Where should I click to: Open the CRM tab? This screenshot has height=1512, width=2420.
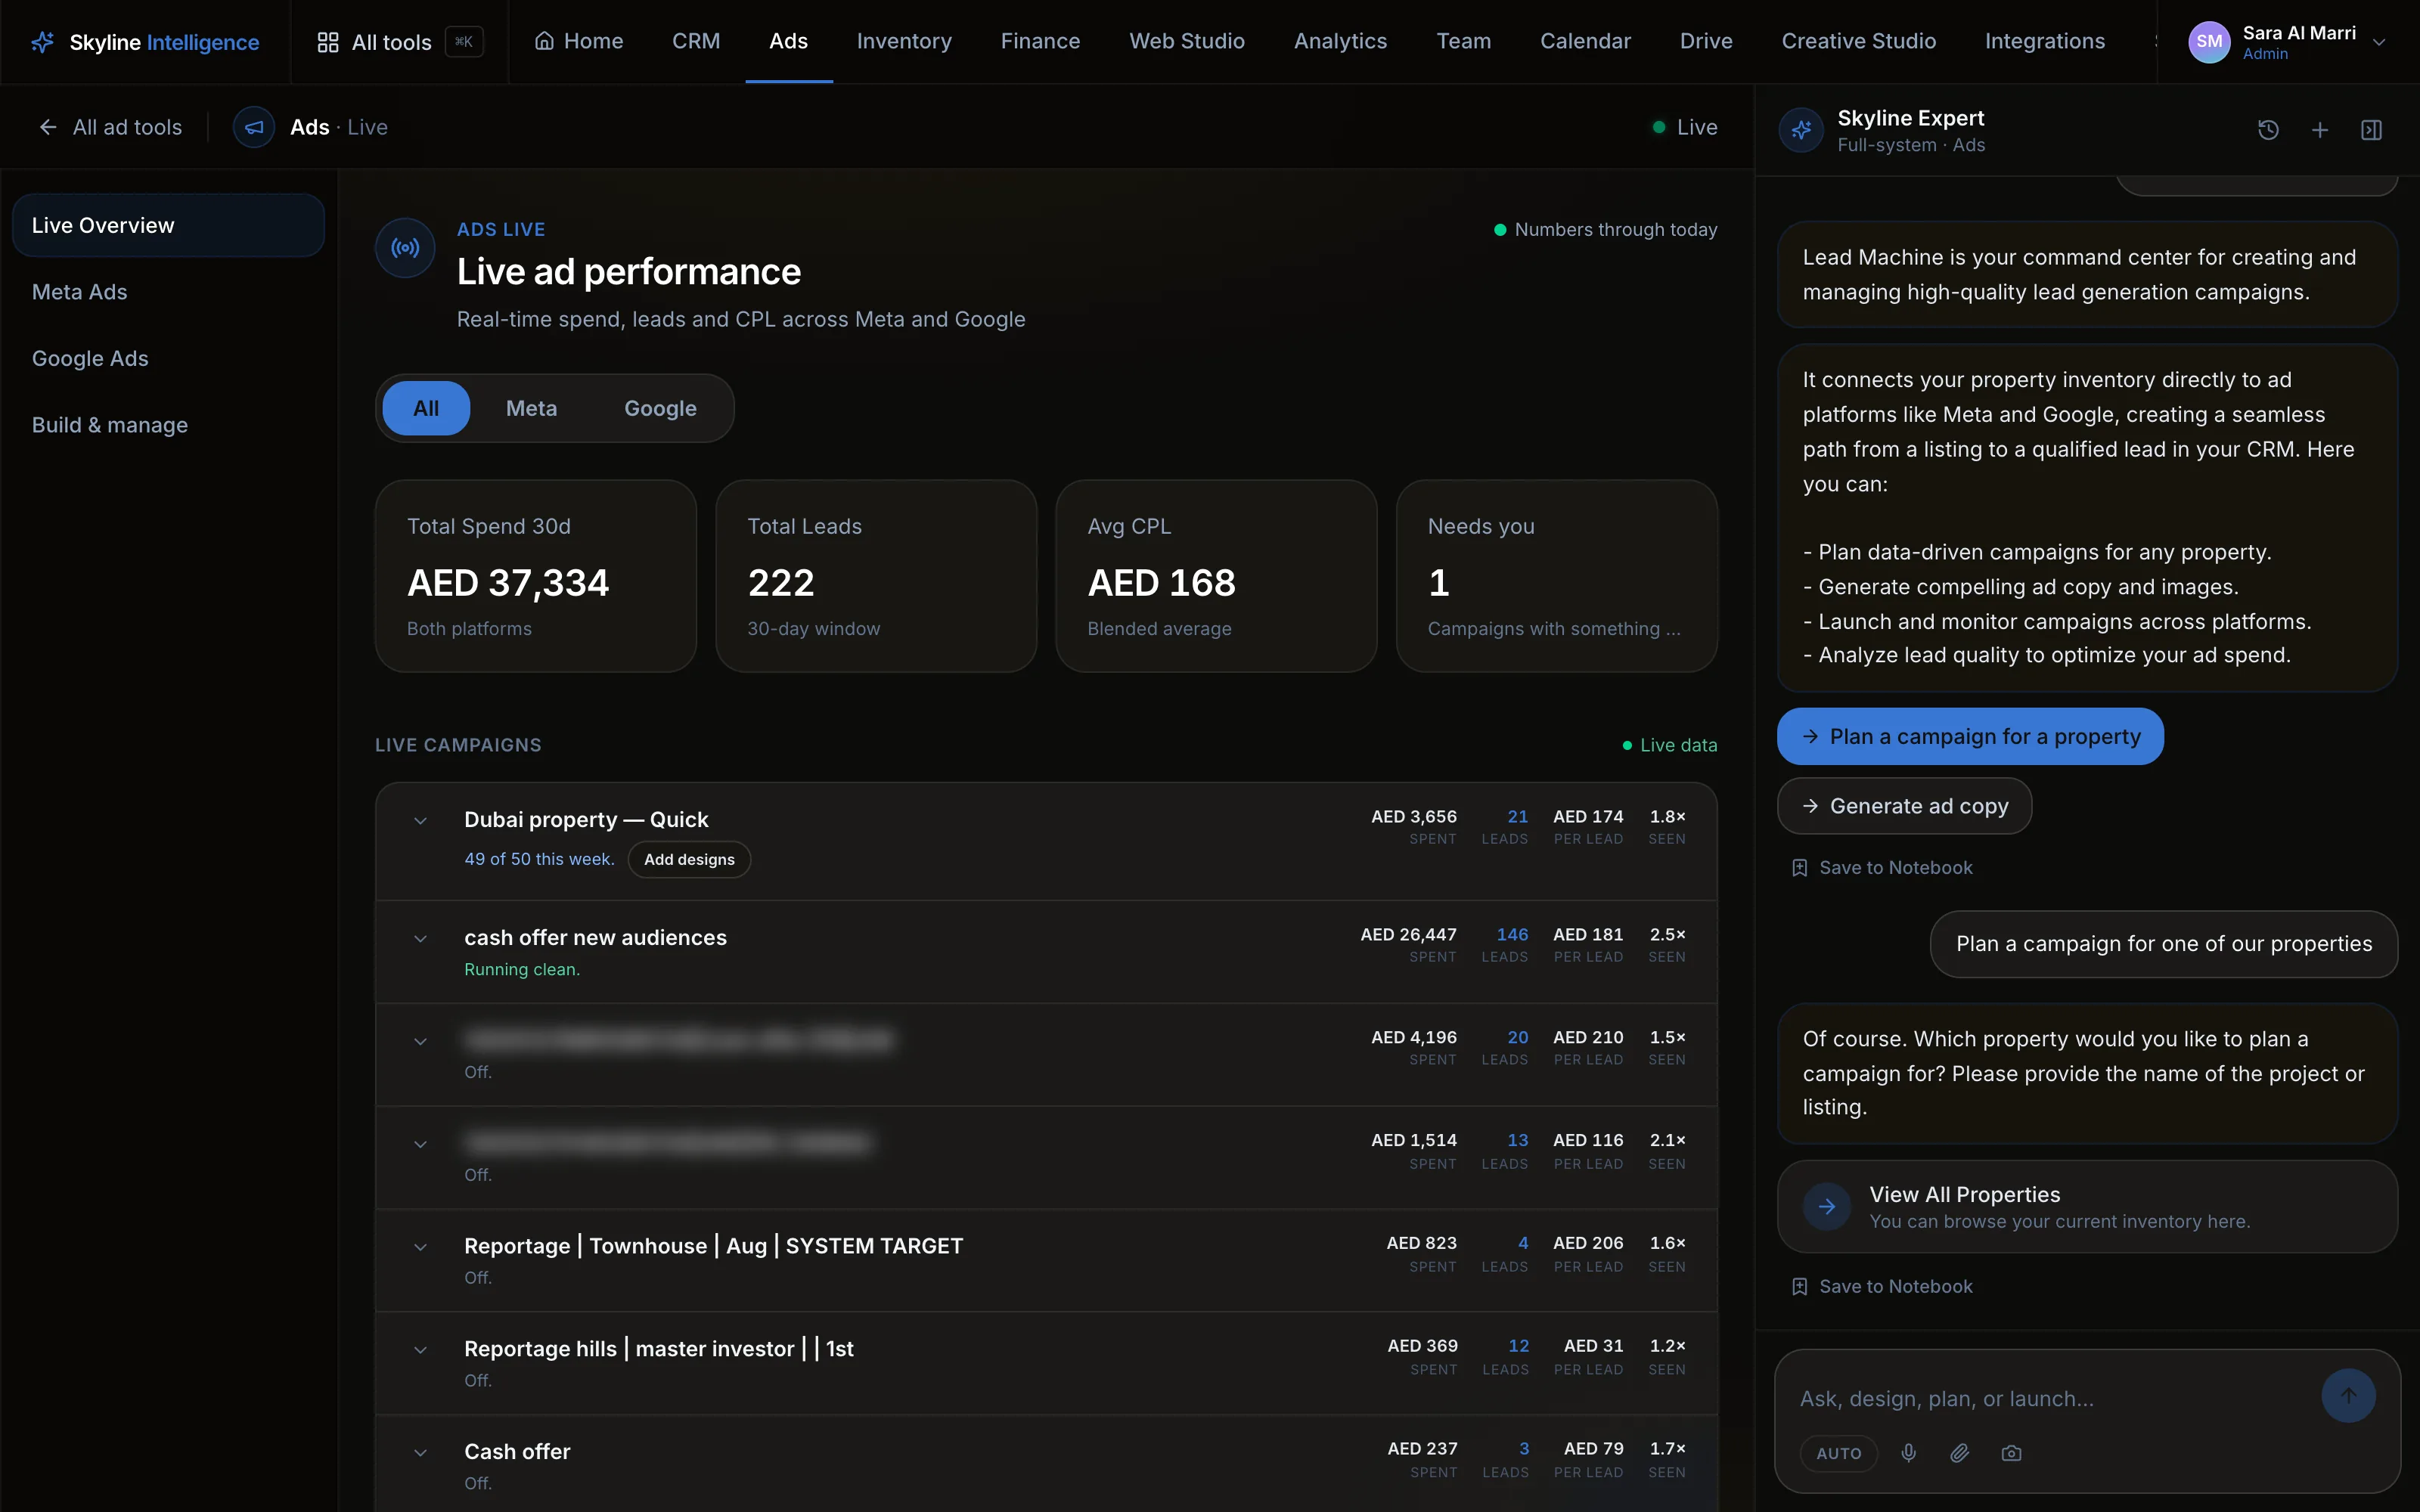coord(696,41)
